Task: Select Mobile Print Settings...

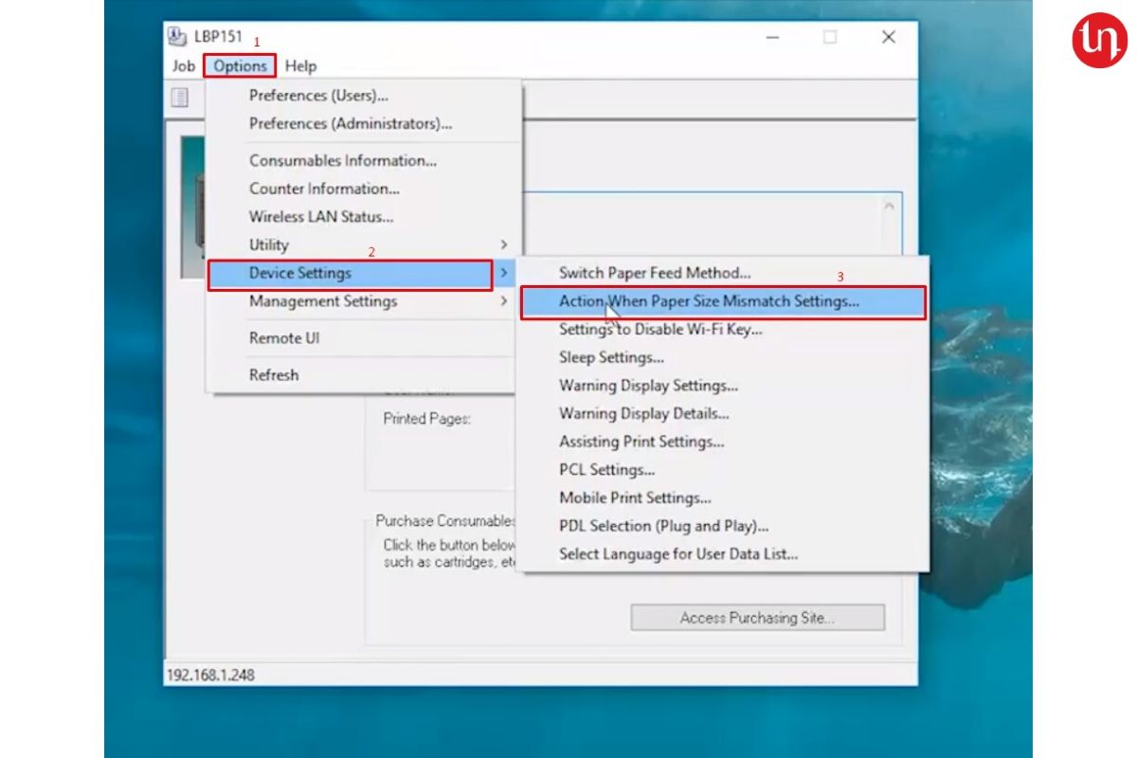Action: click(723, 497)
